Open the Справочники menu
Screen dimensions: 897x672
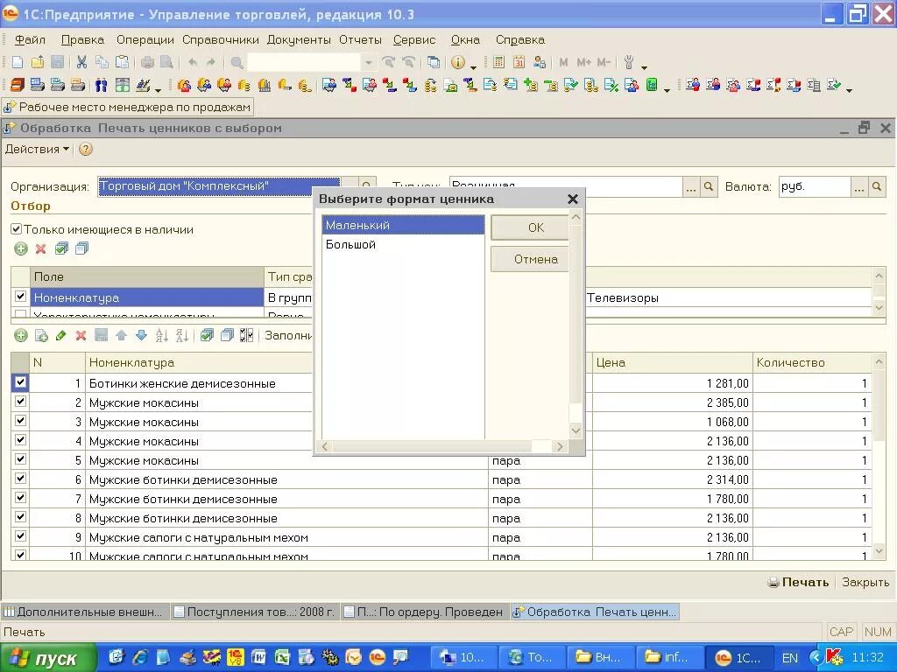pyautogui.click(x=220, y=40)
